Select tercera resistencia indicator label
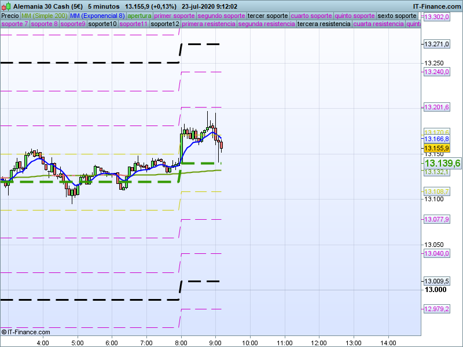Image resolution: width=463 pixels, height=347 pixels. [x=324, y=24]
